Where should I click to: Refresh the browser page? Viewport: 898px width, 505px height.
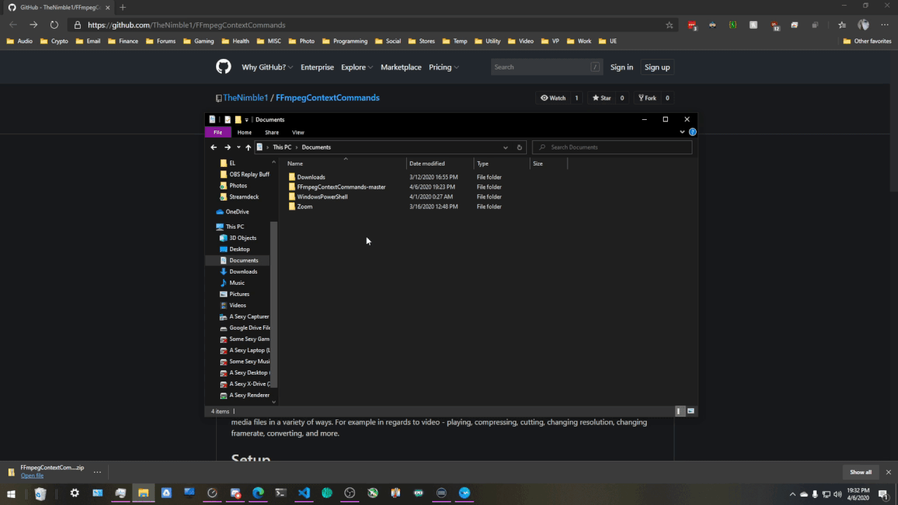click(54, 25)
